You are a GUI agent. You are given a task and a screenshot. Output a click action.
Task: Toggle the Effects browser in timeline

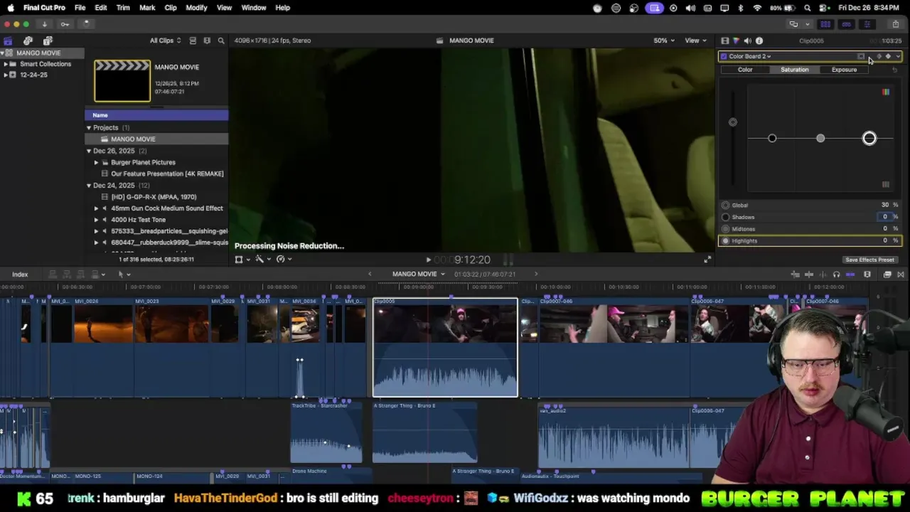(887, 274)
